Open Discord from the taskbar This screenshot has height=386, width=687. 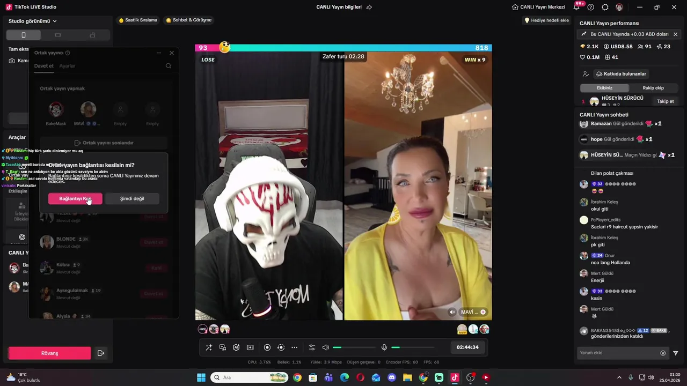392,377
